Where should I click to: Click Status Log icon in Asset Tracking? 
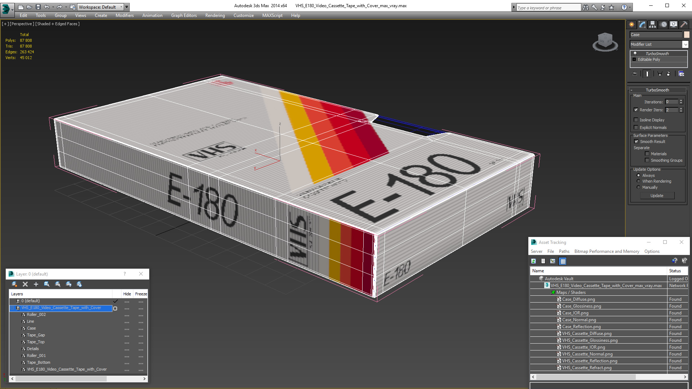[x=543, y=261]
